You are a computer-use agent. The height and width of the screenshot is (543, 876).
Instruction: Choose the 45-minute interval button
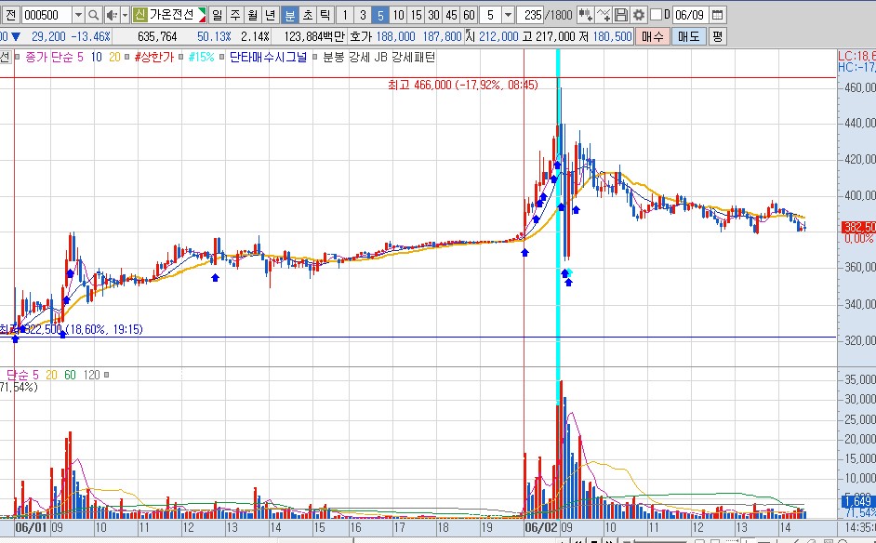point(451,15)
